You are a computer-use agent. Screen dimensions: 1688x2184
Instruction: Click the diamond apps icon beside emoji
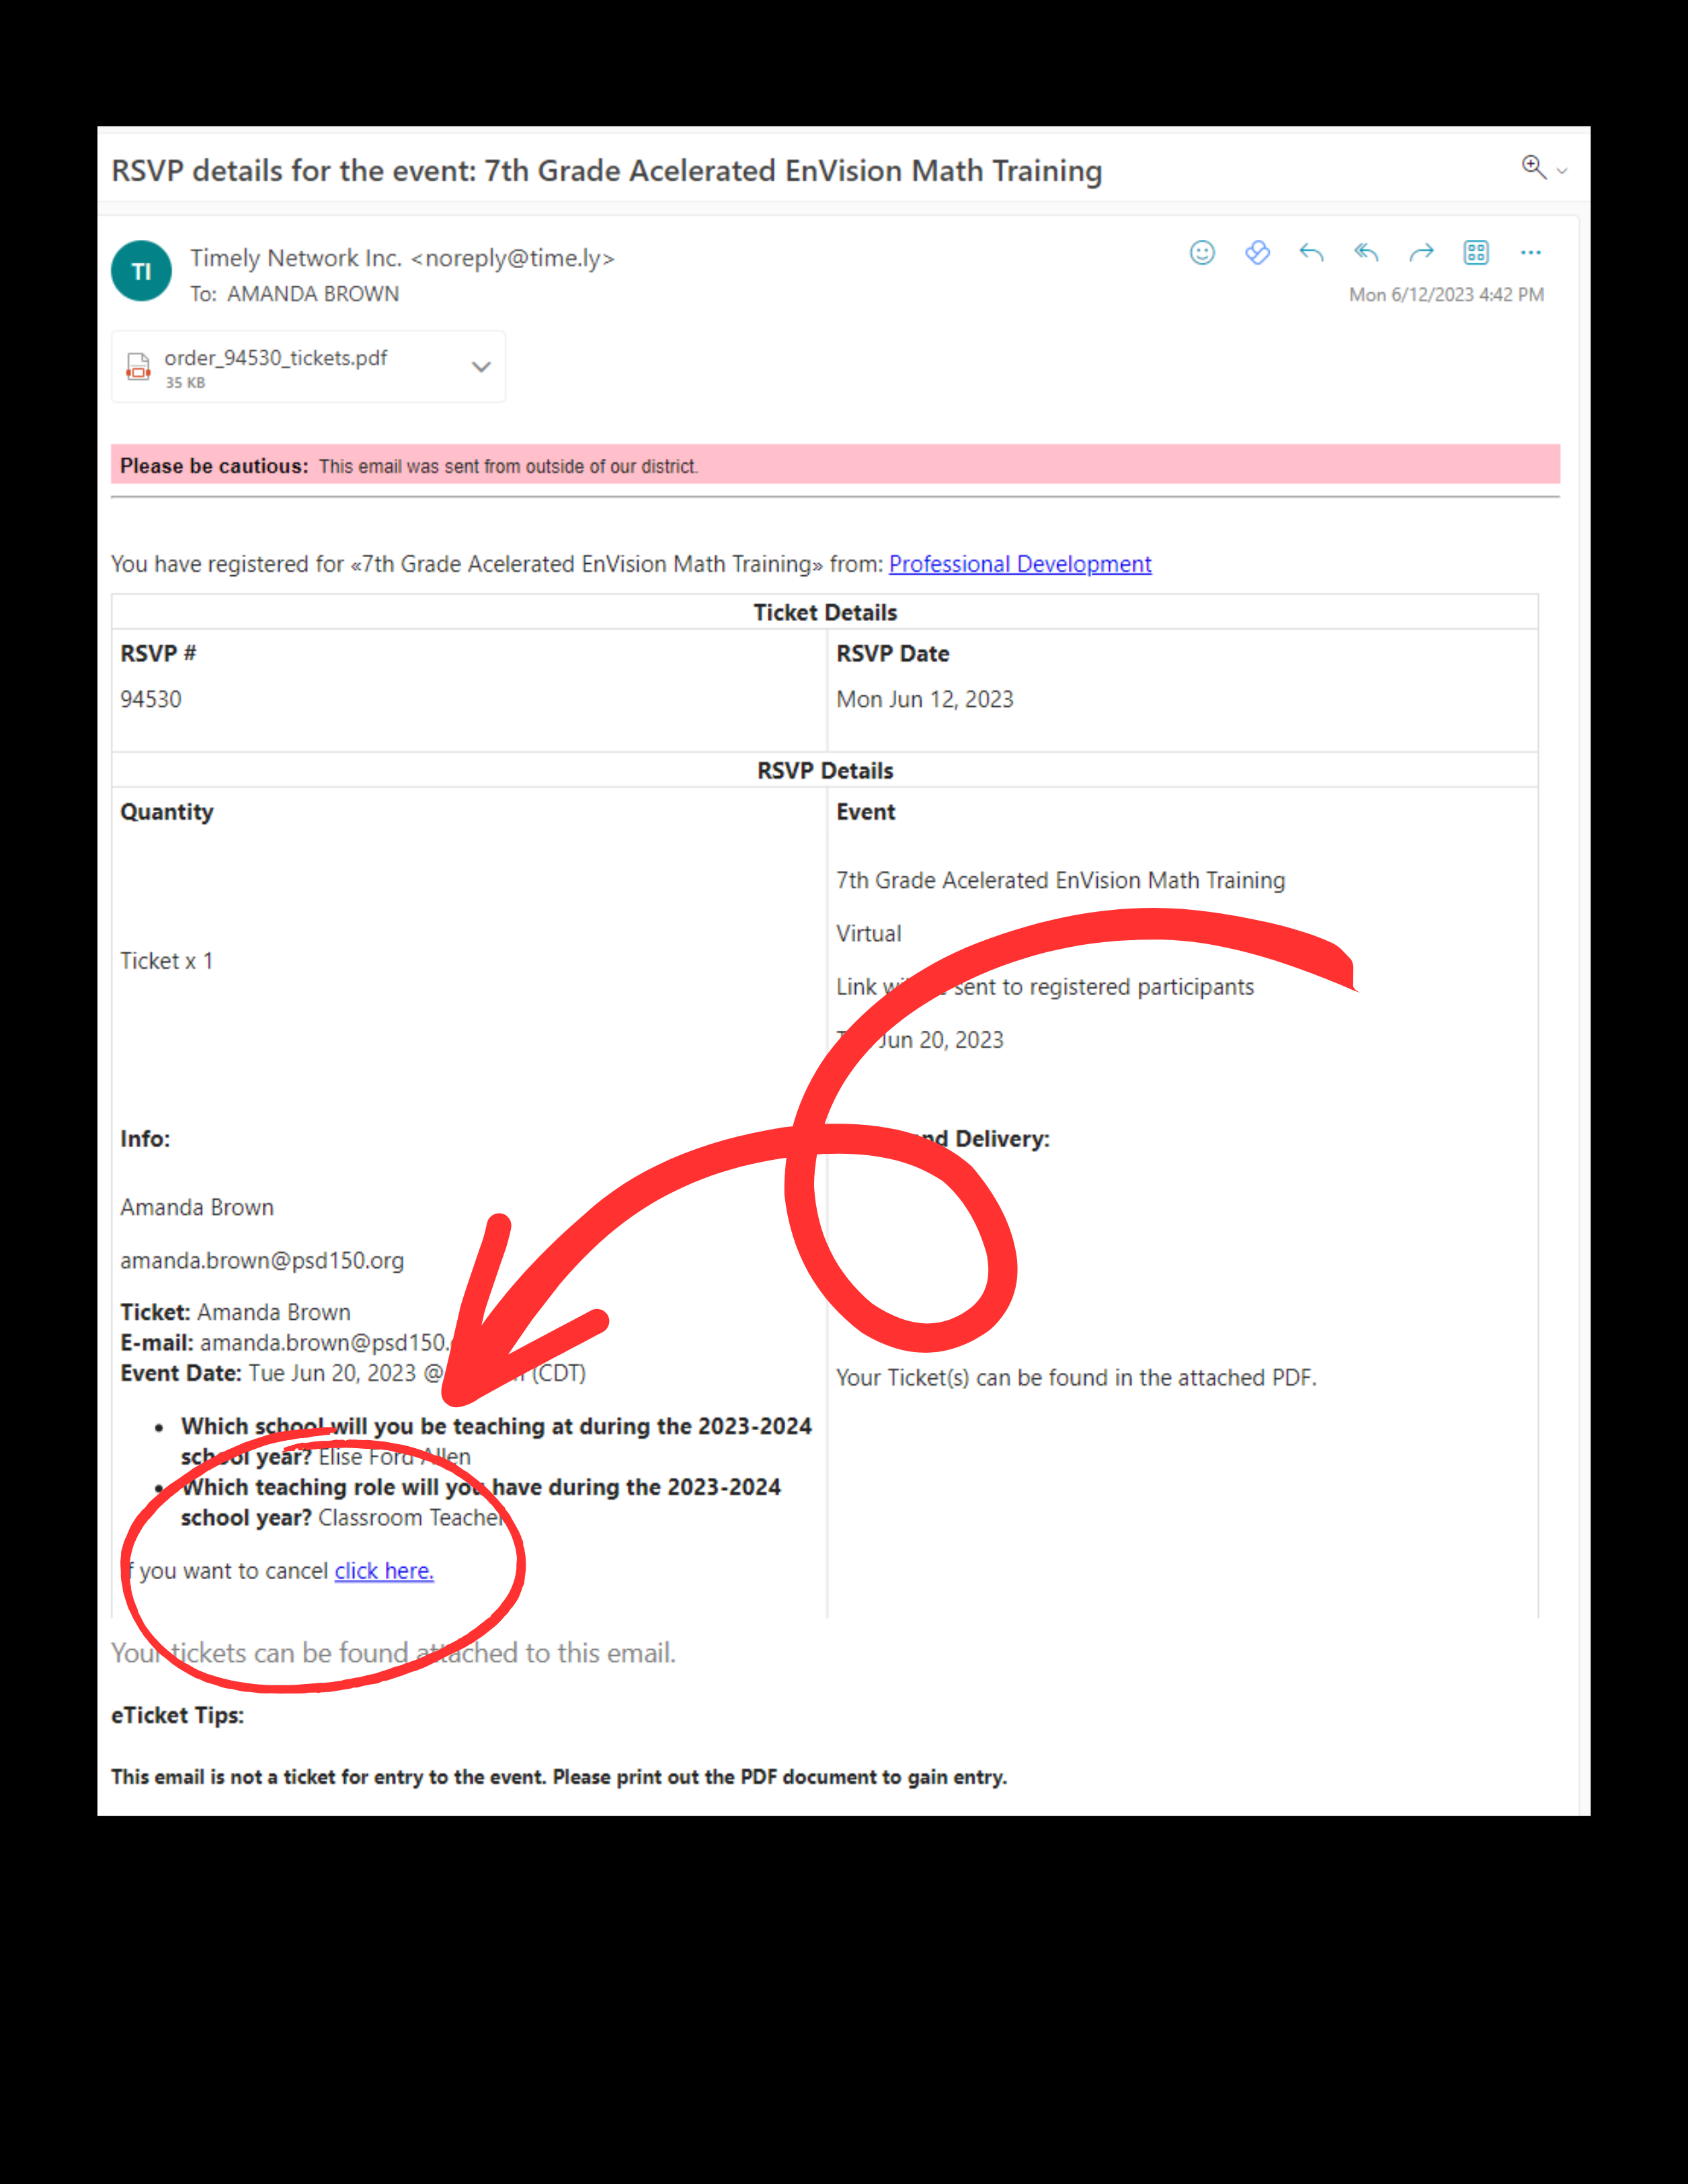click(x=1256, y=253)
